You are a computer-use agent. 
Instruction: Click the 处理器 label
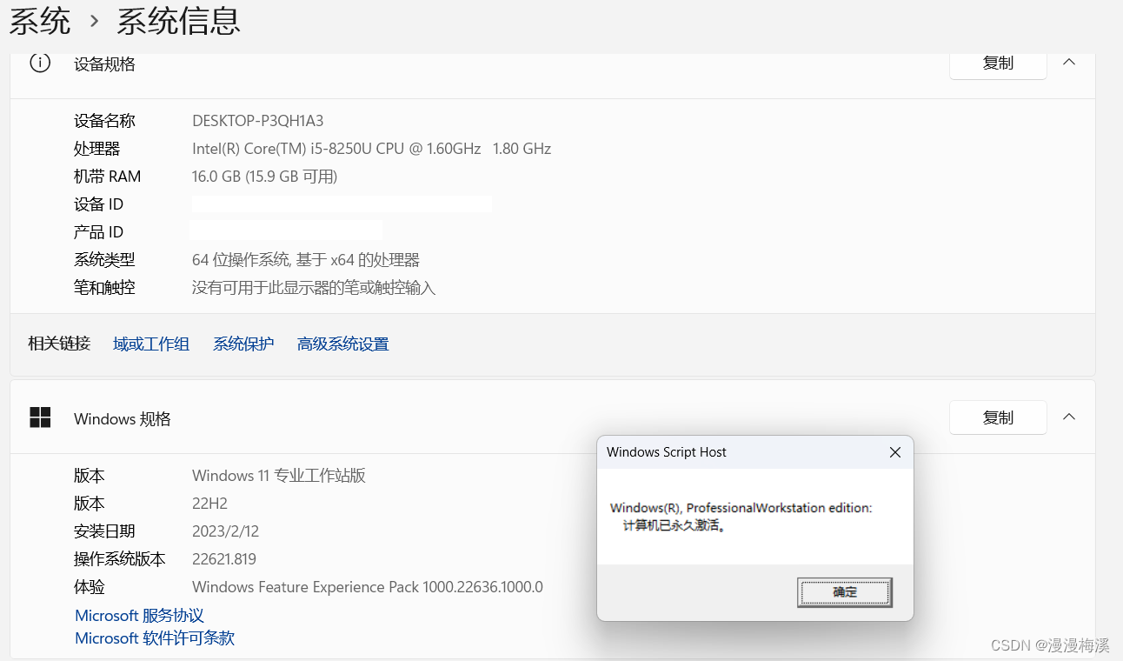(x=96, y=149)
